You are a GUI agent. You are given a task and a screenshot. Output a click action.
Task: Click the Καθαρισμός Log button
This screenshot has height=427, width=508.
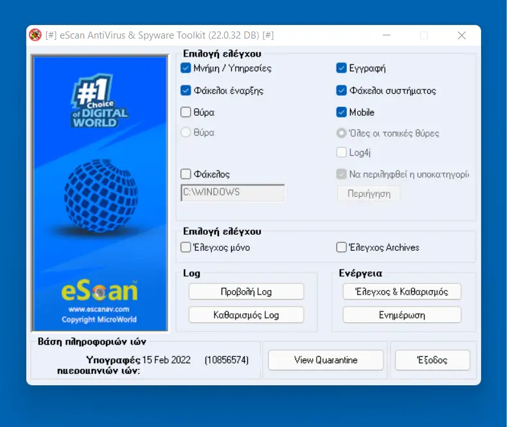[x=246, y=314]
